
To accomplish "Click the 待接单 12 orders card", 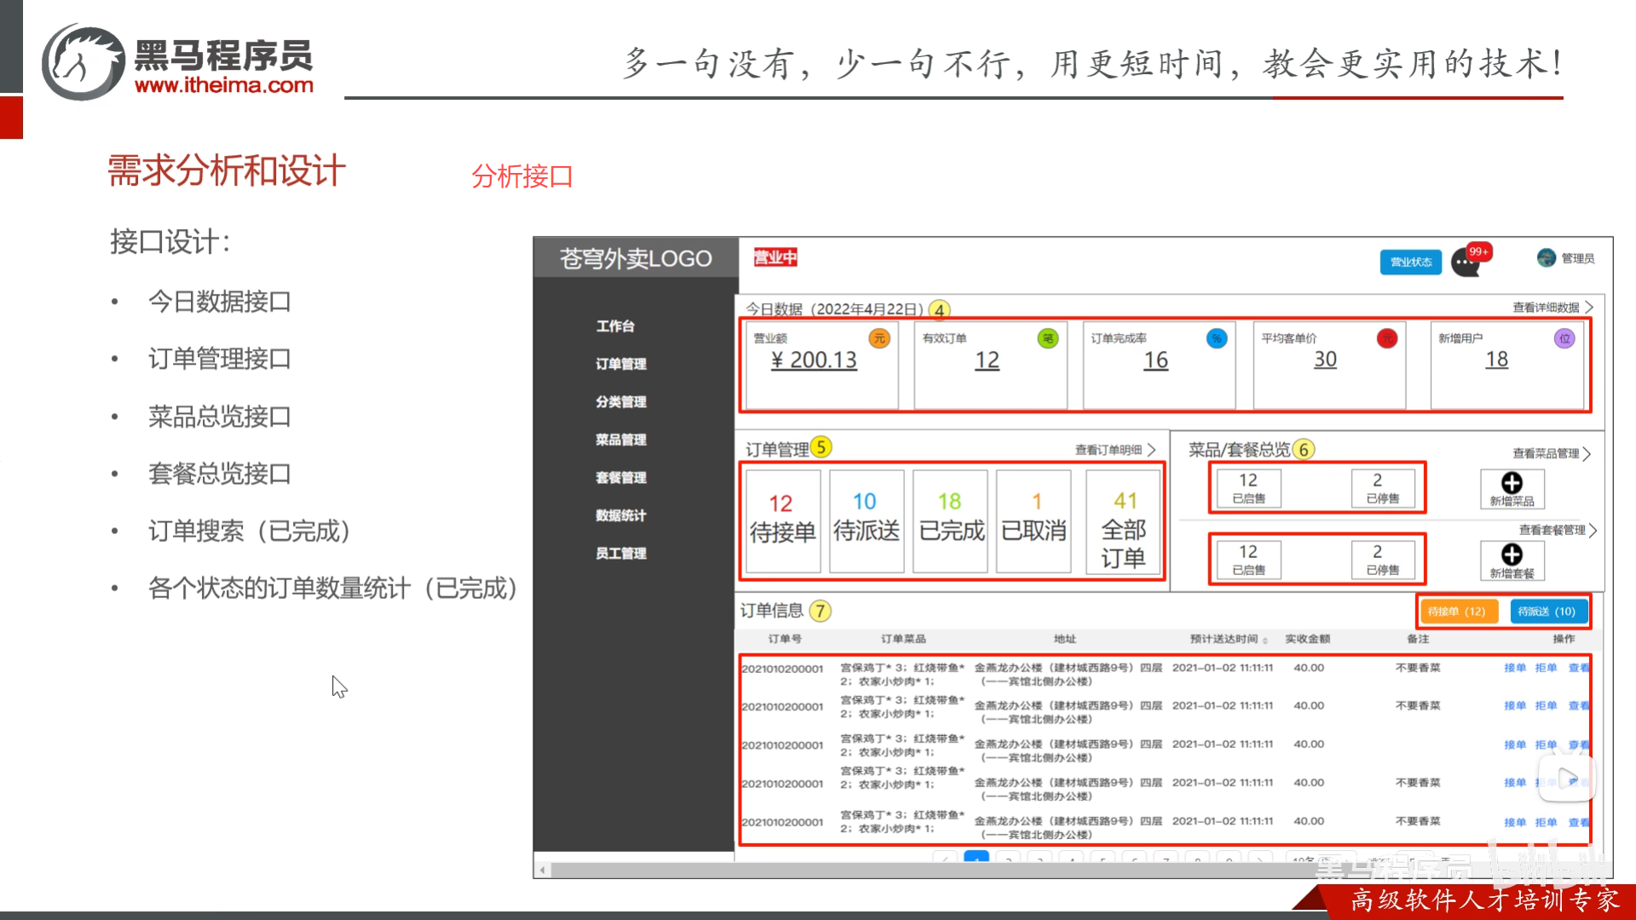I will 782,520.
